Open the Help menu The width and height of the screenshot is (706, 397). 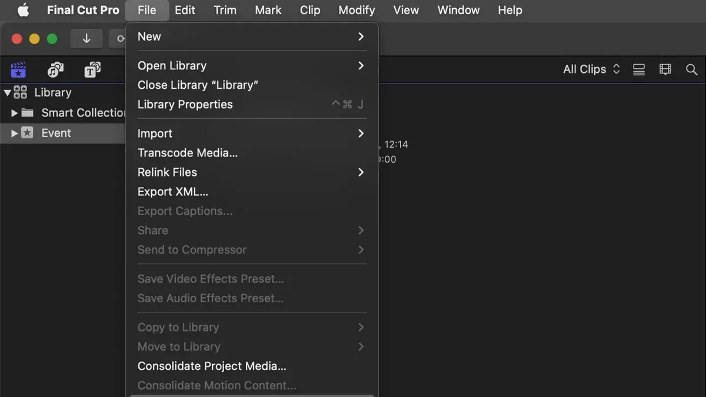509,10
